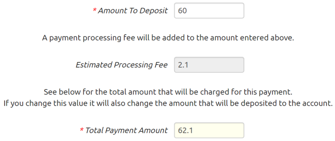Click the 'Amount To Deposit' label text
This screenshot has width=335, height=141.
[133, 11]
